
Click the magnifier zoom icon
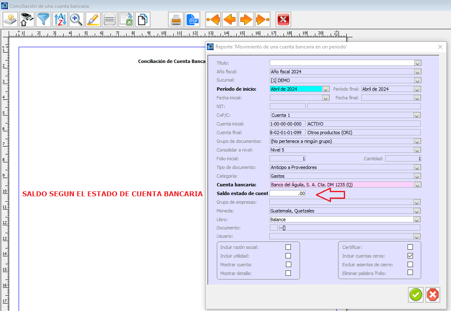(76, 19)
